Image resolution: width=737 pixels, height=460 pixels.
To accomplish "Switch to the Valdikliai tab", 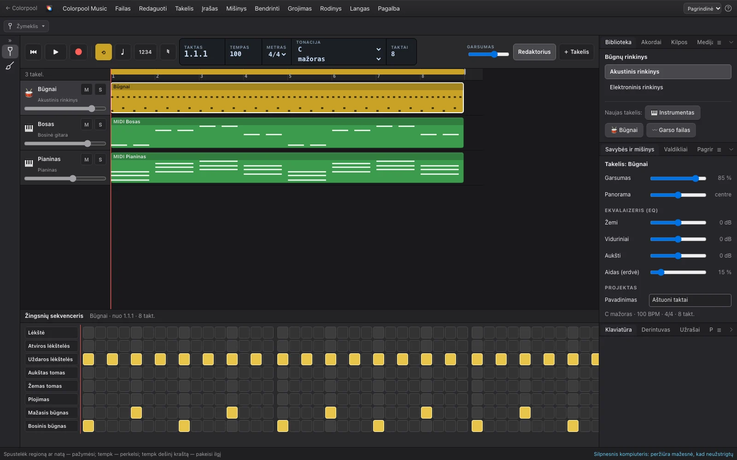I will click(x=676, y=149).
